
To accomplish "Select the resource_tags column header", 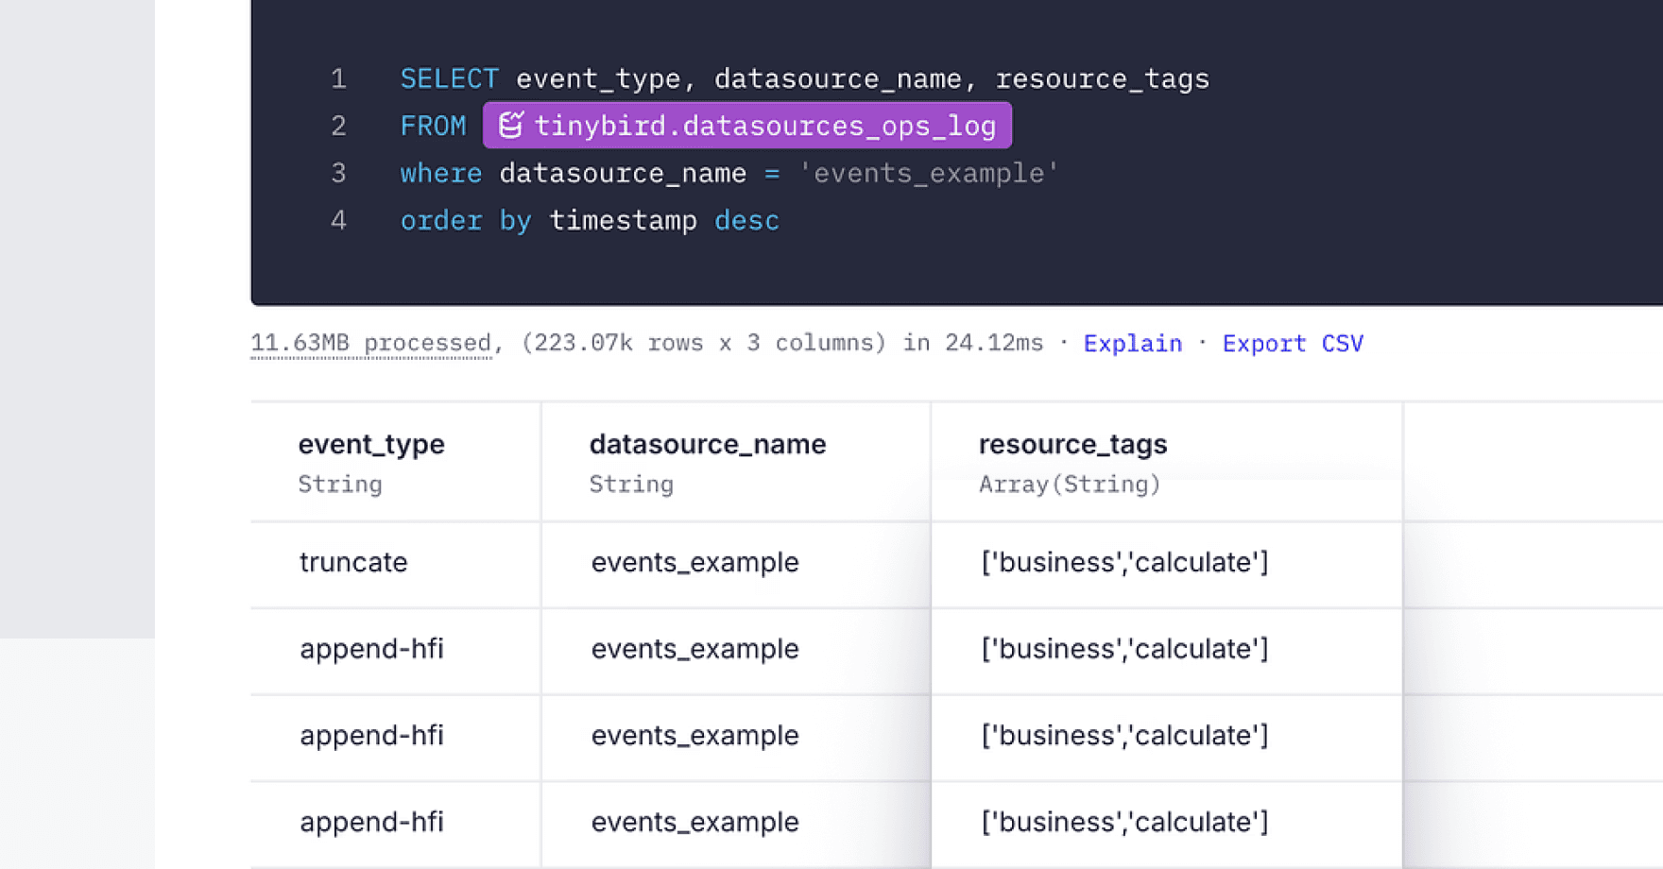I will 1073,444.
